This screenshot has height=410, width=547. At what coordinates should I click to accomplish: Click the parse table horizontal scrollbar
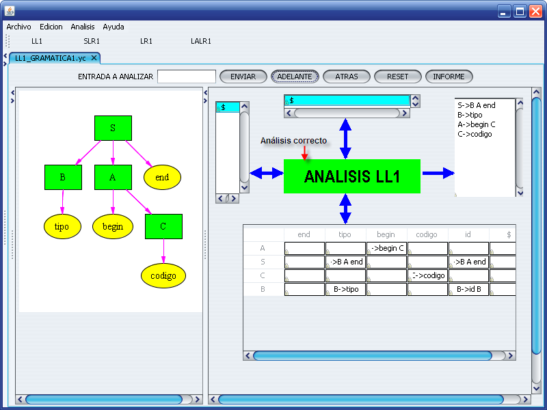coord(373,355)
